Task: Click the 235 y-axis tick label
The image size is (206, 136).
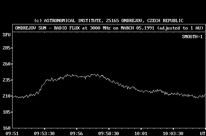Action: 7,80
